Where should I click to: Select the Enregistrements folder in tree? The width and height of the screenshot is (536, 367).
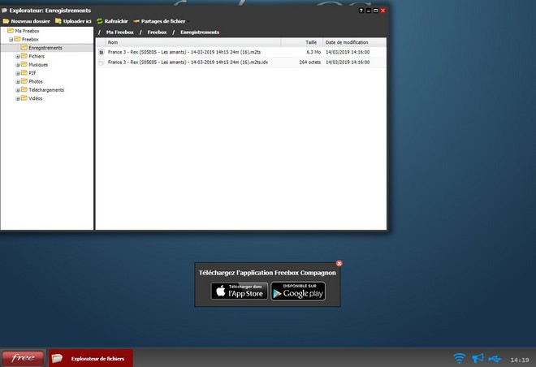(x=45, y=48)
